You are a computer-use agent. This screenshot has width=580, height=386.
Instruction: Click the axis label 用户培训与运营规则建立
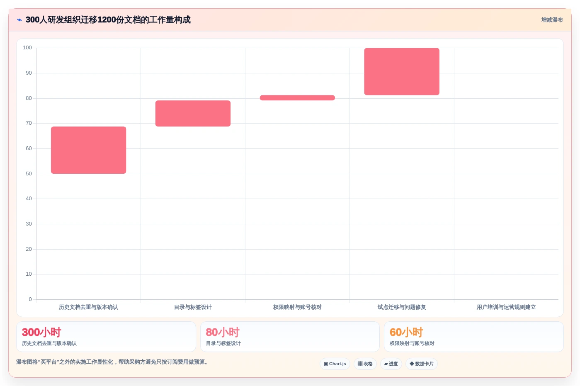pos(506,307)
